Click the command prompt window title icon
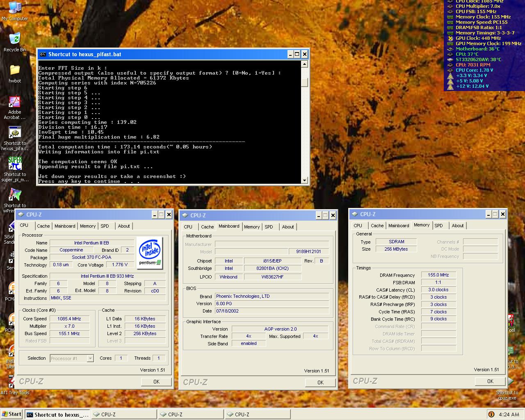The width and height of the screenshot is (525, 420). point(42,54)
